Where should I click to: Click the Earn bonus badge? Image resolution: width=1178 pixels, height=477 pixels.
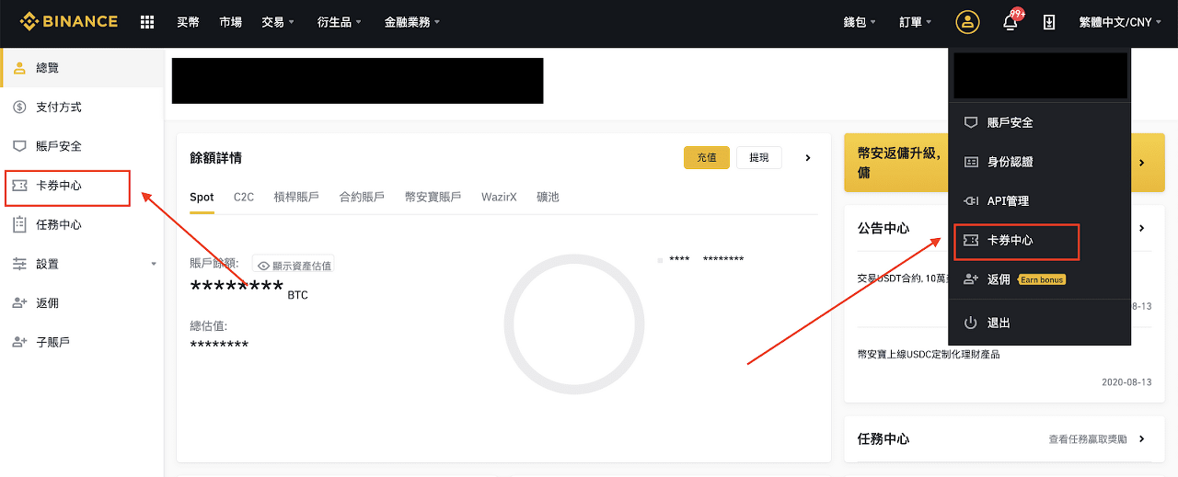click(x=1042, y=279)
